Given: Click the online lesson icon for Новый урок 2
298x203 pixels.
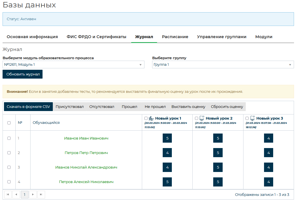Looking at the screenshot, I should (x=202, y=118).
